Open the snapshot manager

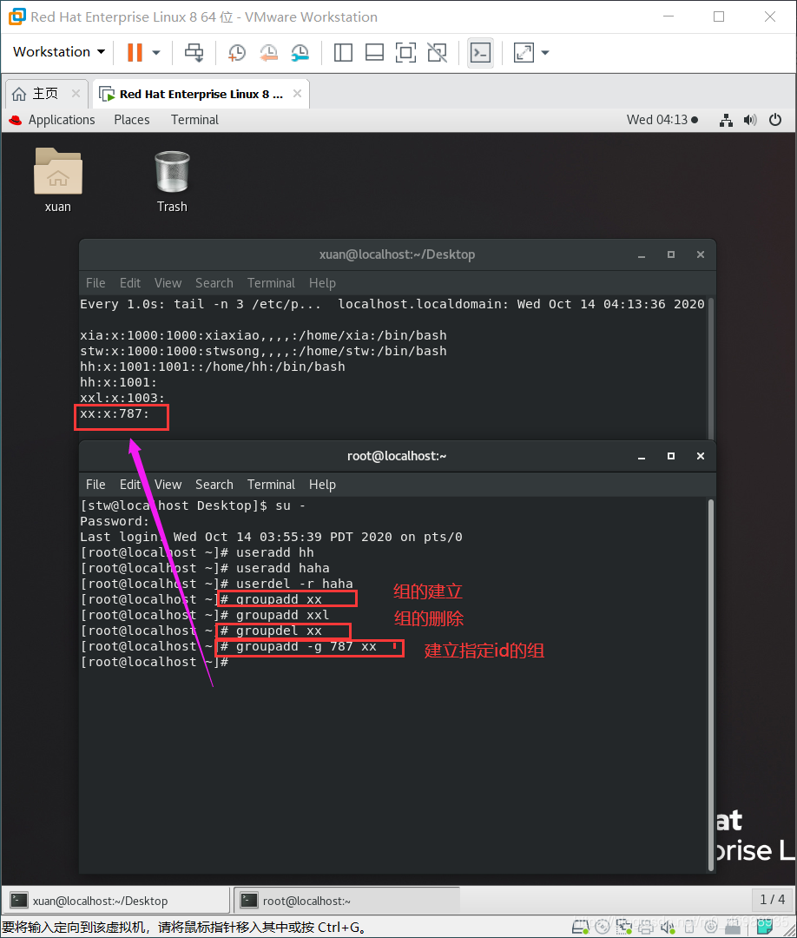[300, 53]
